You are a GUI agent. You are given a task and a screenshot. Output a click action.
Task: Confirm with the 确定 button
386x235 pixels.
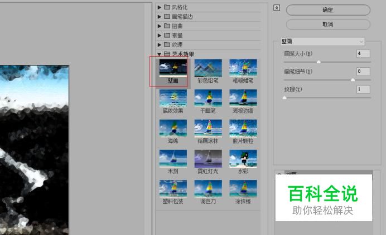pos(328,10)
